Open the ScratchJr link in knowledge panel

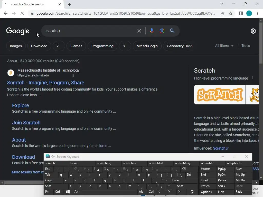tap(221, 148)
